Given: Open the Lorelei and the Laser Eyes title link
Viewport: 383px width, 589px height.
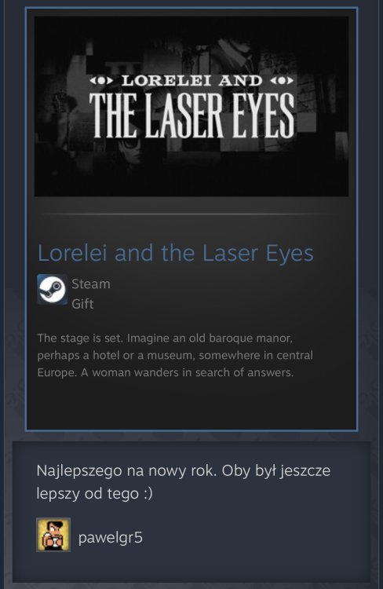Looking at the screenshot, I should [175, 253].
